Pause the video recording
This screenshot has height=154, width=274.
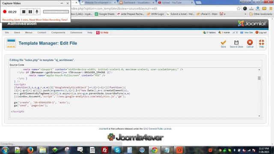click(x=30, y=12)
